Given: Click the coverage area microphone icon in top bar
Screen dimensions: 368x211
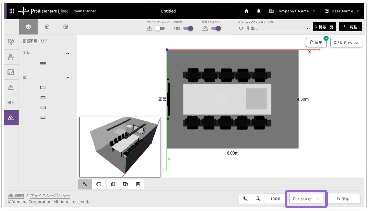Looking at the screenshot, I should click(149, 28).
